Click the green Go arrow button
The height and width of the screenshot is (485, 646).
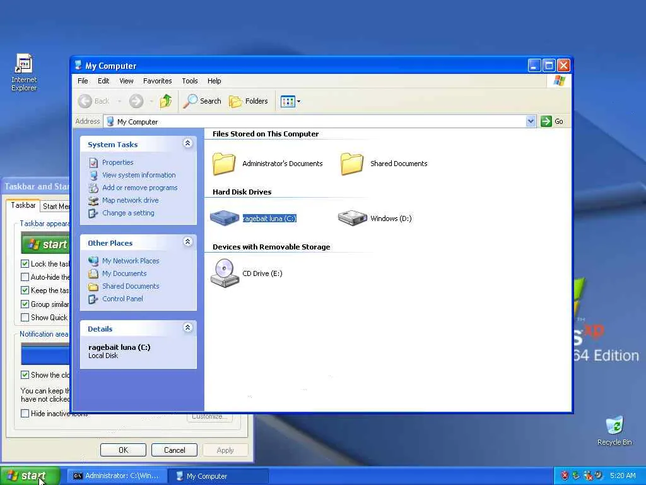[x=546, y=121]
